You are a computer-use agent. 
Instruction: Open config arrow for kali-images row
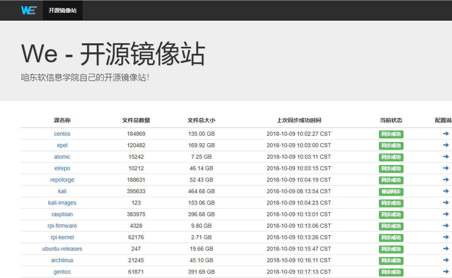pyautogui.click(x=446, y=203)
